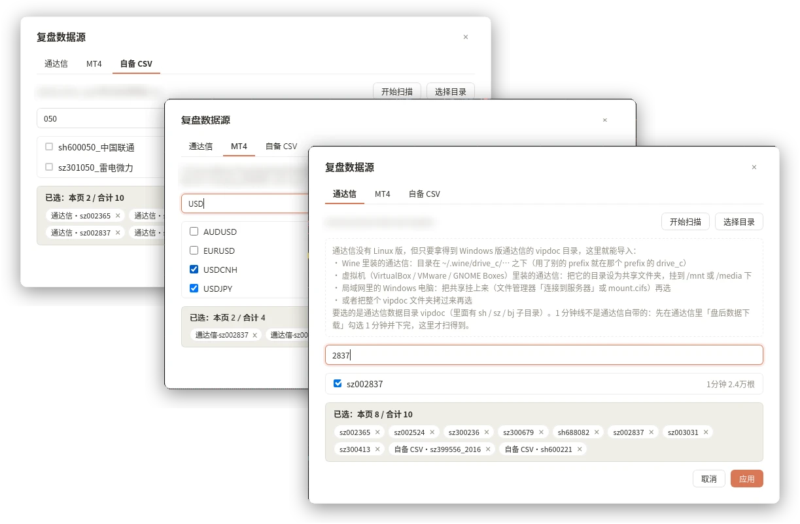The height and width of the screenshot is (524, 800).
Task: Select MT4 tab in the 050-search dialog
Action: pos(94,64)
